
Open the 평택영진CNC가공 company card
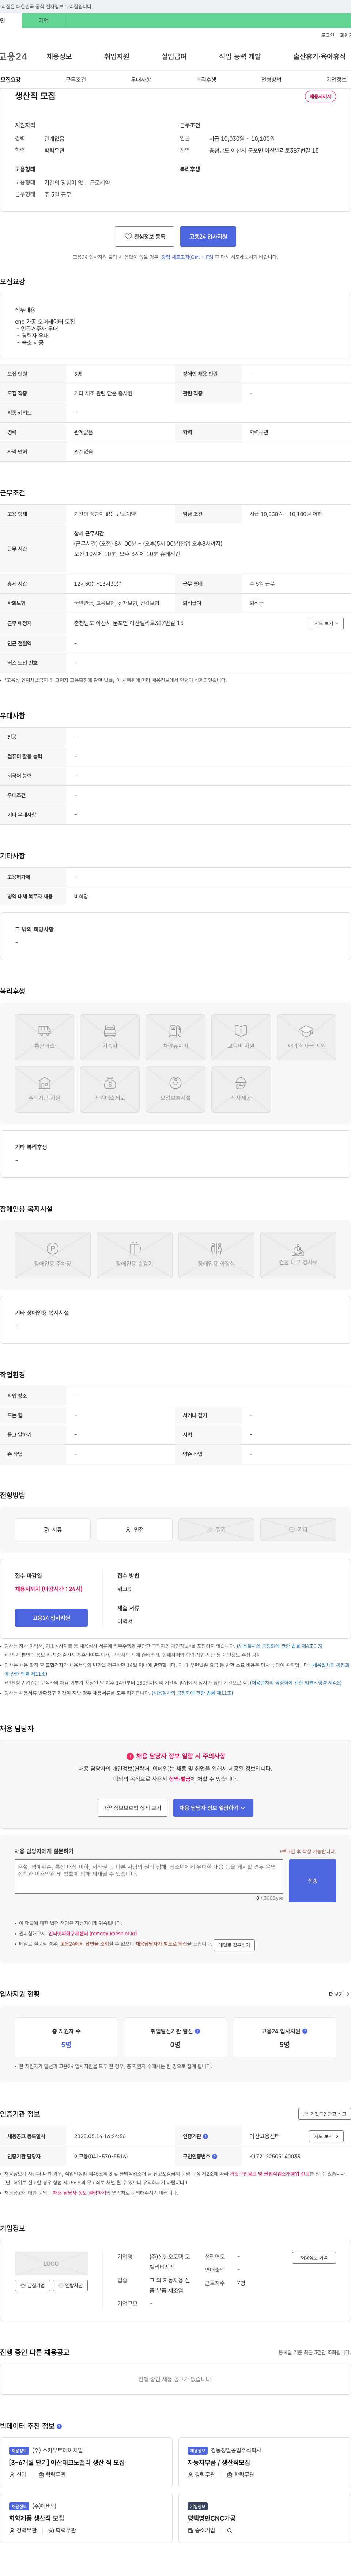[x=264, y=2518]
